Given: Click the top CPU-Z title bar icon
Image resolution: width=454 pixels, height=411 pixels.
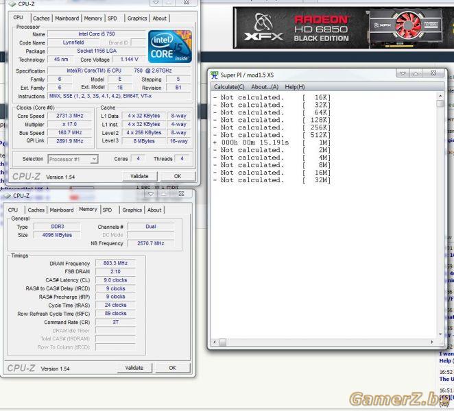Looking at the screenshot, I should 12,4.
